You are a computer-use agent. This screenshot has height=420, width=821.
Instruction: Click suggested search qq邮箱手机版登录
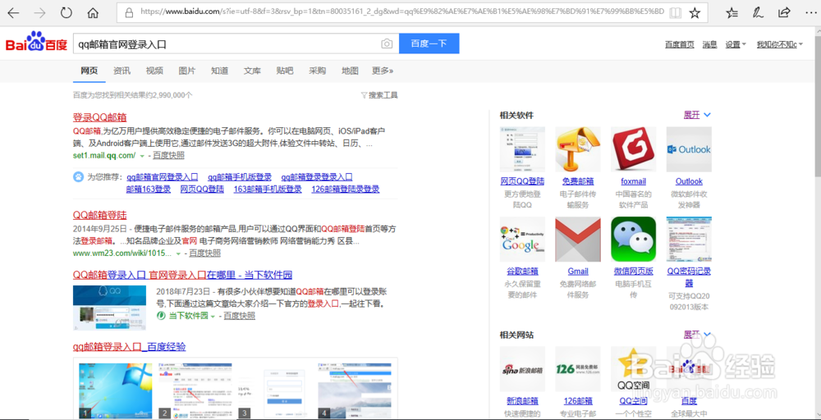[239, 177]
